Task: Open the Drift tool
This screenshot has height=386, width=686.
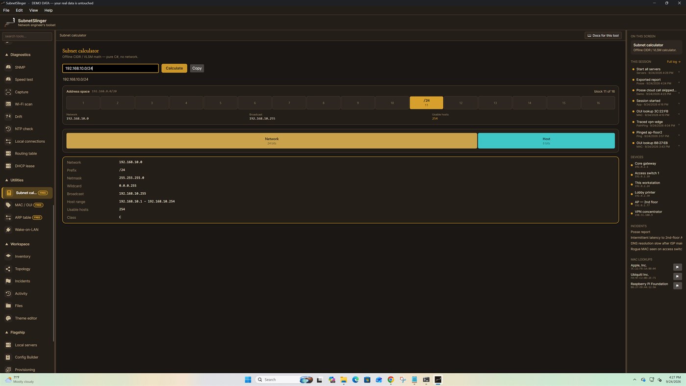Action: click(27, 117)
